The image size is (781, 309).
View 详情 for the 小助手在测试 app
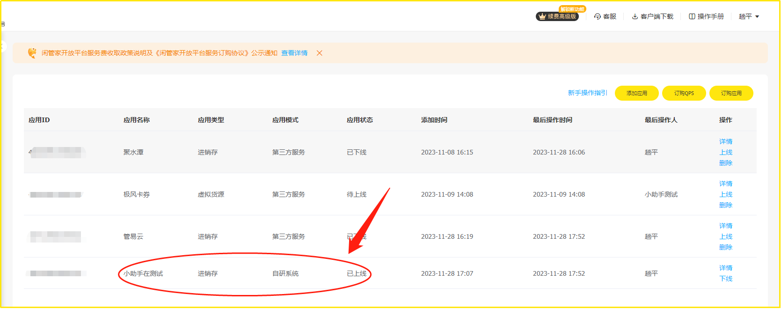[725, 268]
